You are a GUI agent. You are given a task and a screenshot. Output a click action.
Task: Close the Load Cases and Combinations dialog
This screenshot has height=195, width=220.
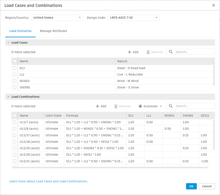coord(213,5)
